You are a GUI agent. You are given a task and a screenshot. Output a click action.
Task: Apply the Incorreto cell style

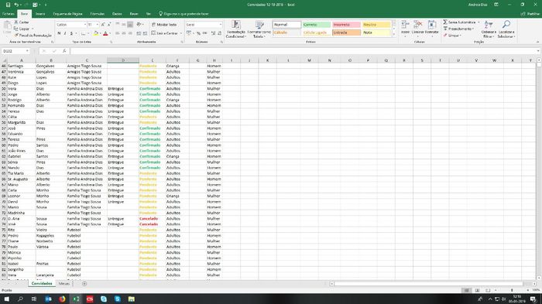(346, 25)
